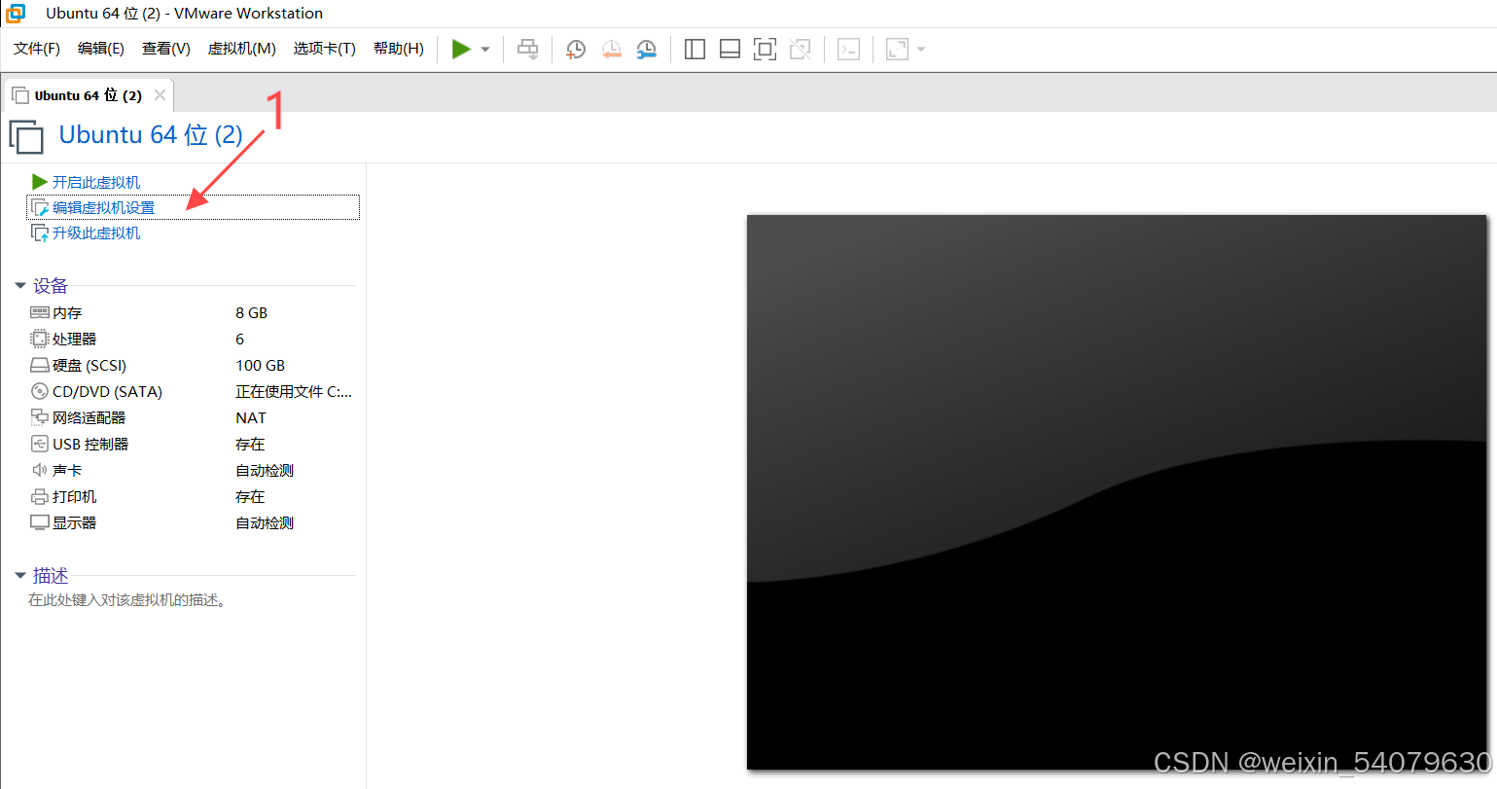
Task: Click the revert to snapshot icon
Action: tap(611, 49)
